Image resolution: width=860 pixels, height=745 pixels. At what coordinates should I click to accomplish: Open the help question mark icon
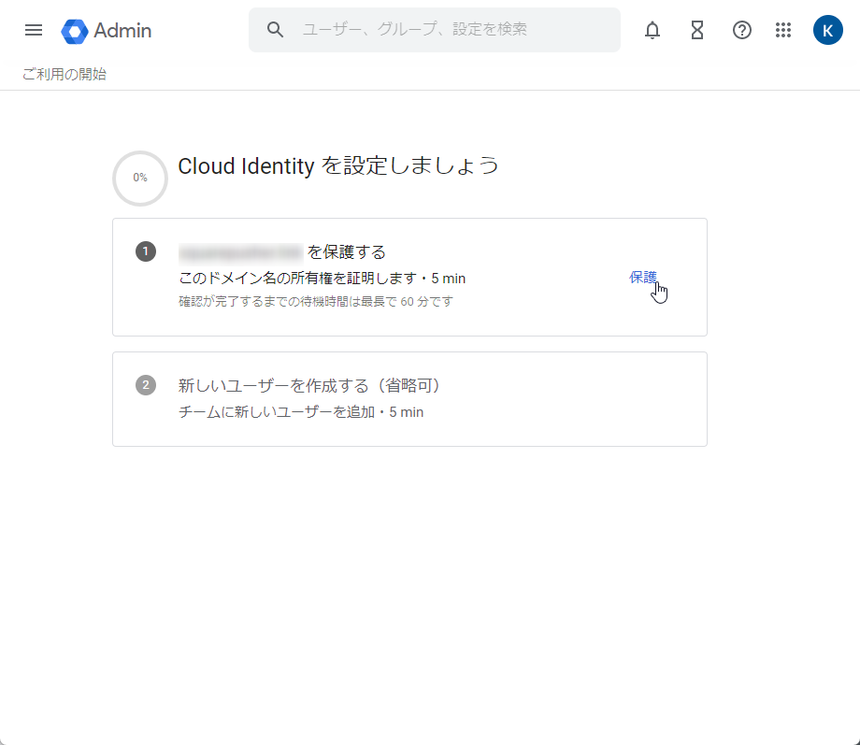pos(741,30)
